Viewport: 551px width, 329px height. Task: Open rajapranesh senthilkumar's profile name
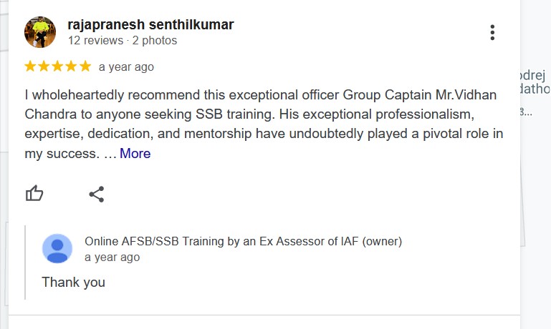tap(150, 25)
